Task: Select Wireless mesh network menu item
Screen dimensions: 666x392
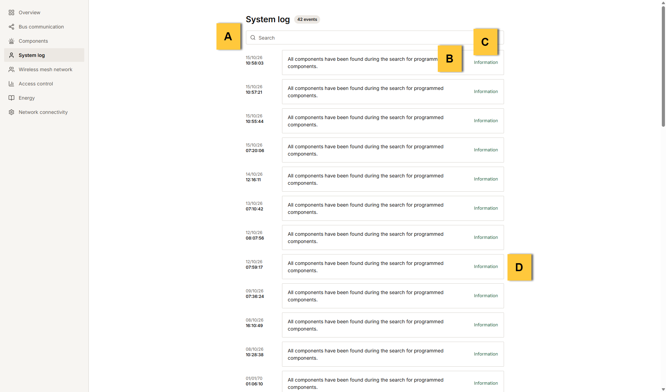Action: 44,69
